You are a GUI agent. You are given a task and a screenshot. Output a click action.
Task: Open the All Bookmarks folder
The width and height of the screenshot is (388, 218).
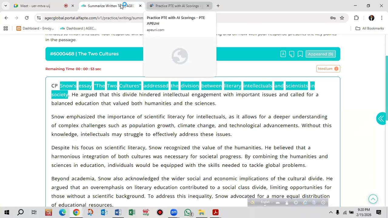click(x=370, y=28)
